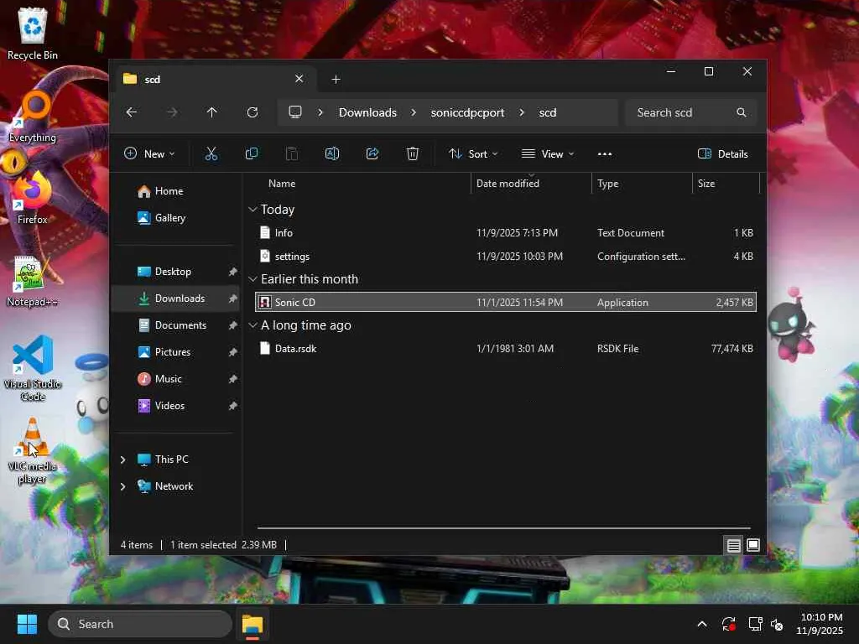This screenshot has width=859, height=644.
Task: Go back with the left arrow
Action: [x=132, y=112]
